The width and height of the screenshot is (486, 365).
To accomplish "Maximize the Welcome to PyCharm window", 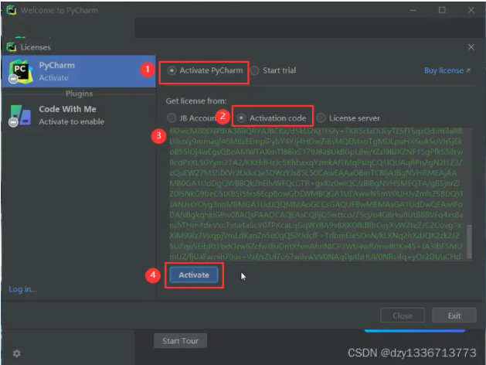I will tap(442, 10).
